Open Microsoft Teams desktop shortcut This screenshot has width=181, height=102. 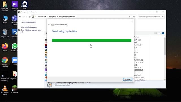(x=14, y=20)
